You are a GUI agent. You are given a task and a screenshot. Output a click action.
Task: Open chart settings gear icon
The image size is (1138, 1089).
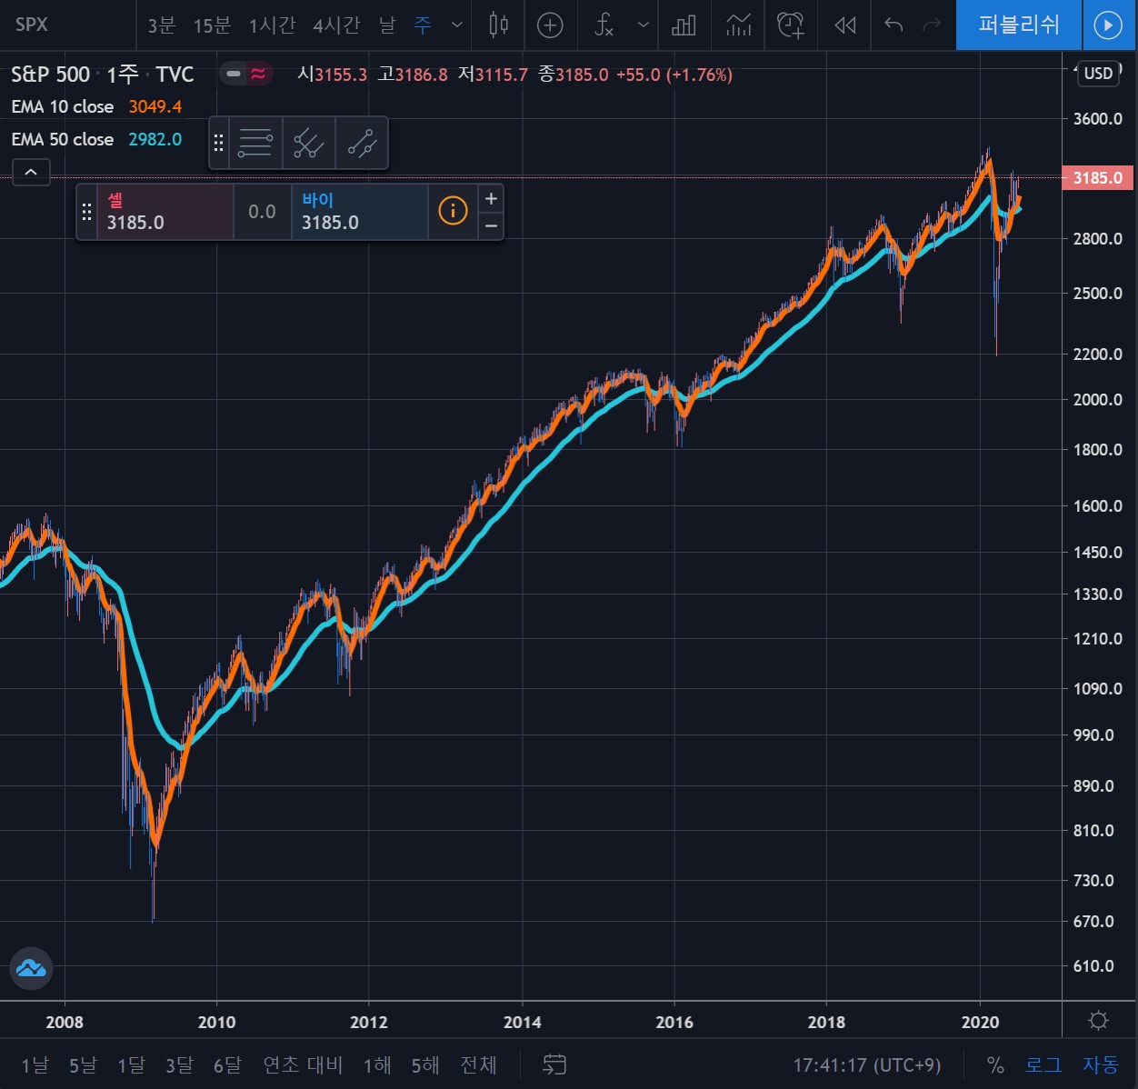[x=1098, y=1020]
